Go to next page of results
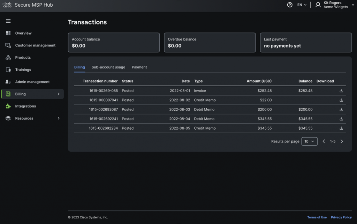 coord(342,142)
